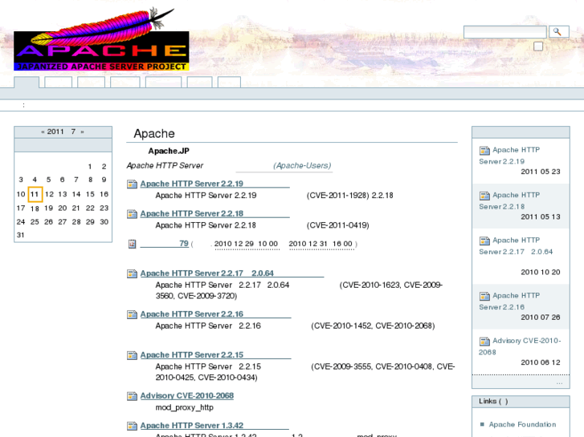Go to previous month in calendar

click(x=43, y=132)
